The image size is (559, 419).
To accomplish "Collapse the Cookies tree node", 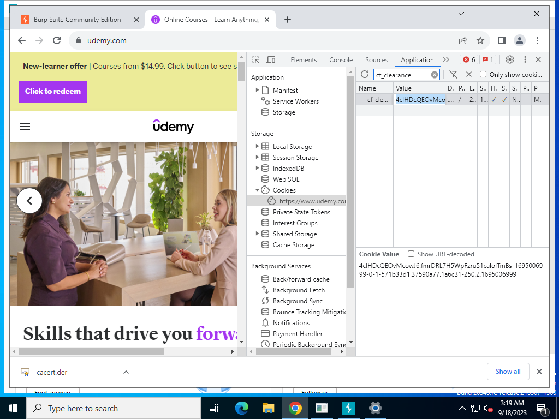I will 257,190.
